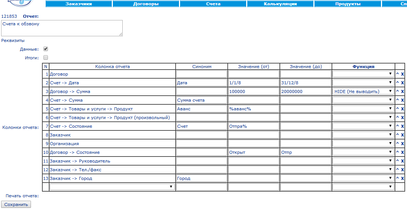
Task: Delete row Продукт (произвольный) with X
Action: [x=402, y=118]
